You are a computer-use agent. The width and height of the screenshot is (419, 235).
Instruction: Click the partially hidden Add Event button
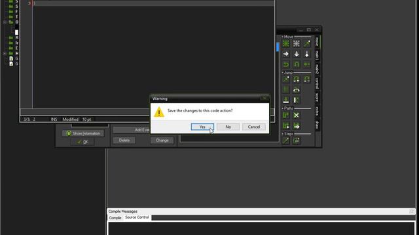(x=132, y=130)
